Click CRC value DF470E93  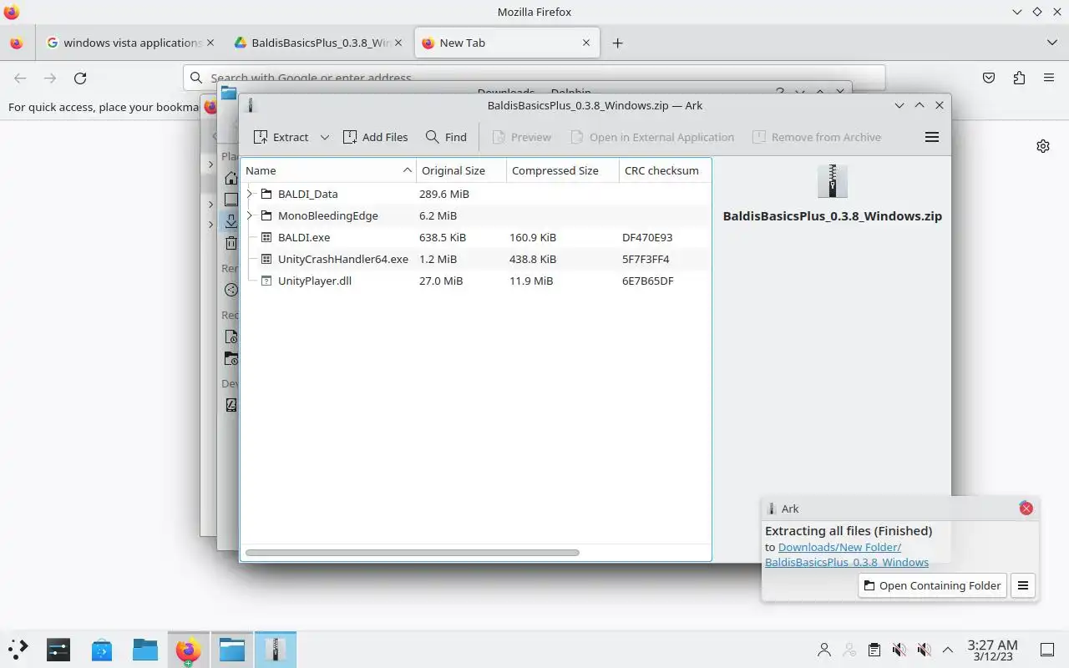tap(647, 237)
